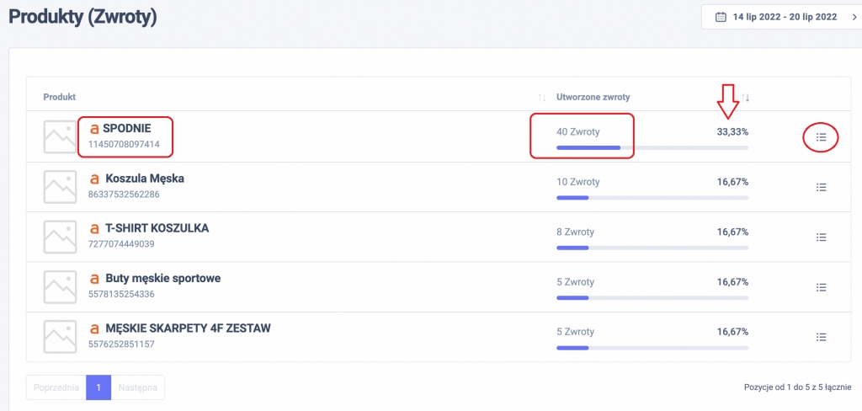Viewport: 862px width, 411px height.
Task: Click the Następna pagination button
Action: pos(138,387)
